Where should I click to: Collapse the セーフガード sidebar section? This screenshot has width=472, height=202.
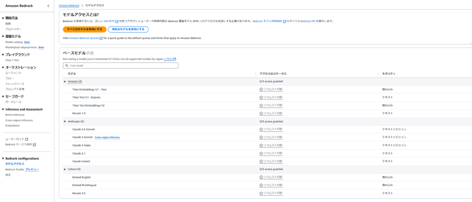point(3,97)
